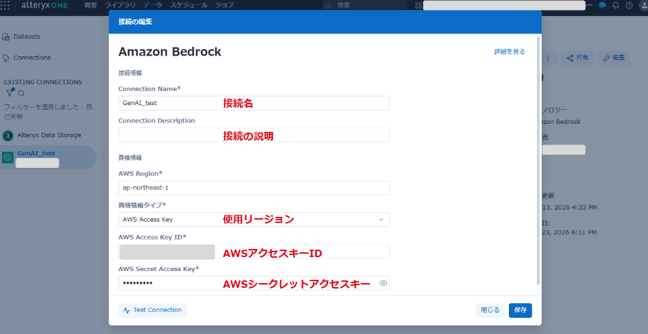The height and width of the screenshot is (334, 648).
Task: Open the ジョブ menu item
Action: click(225, 5)
